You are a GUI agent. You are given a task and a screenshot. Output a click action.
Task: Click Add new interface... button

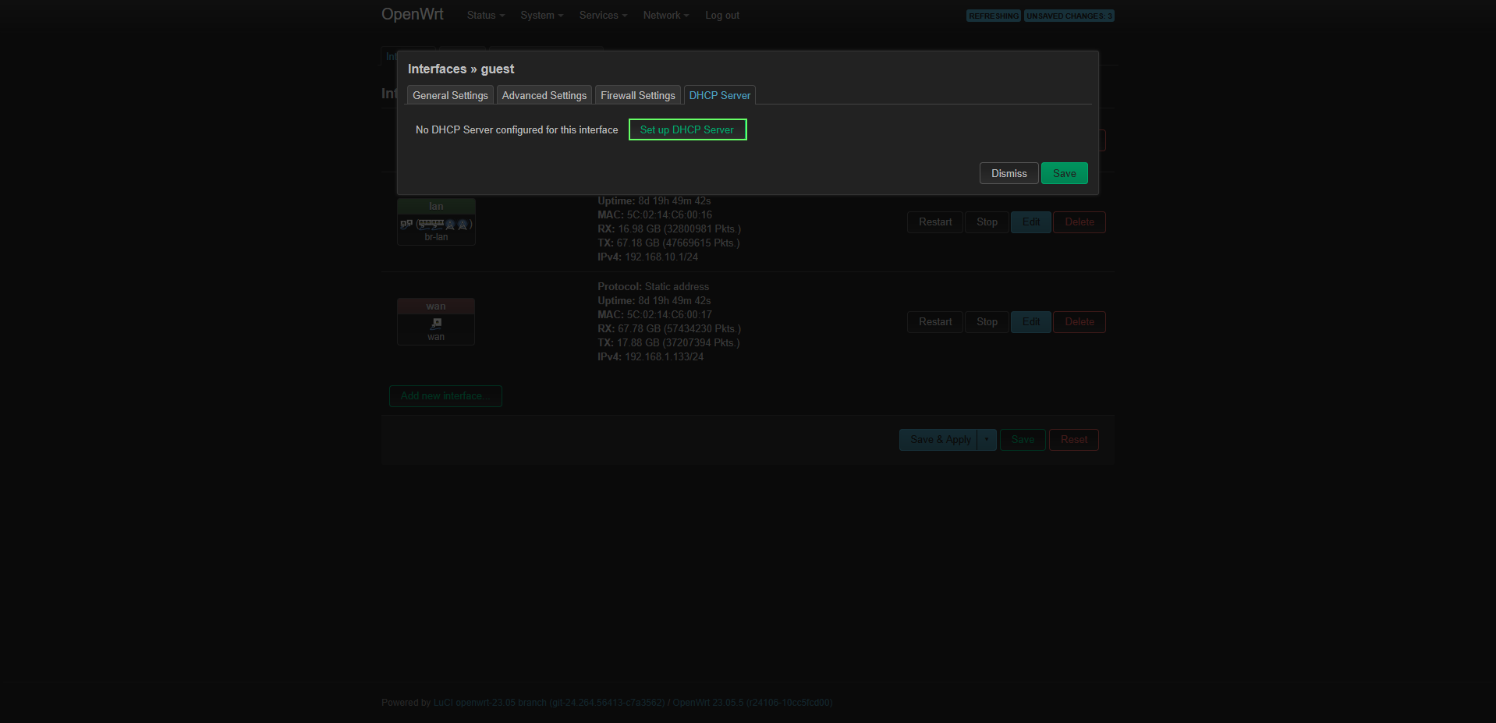tap(445, 396)
